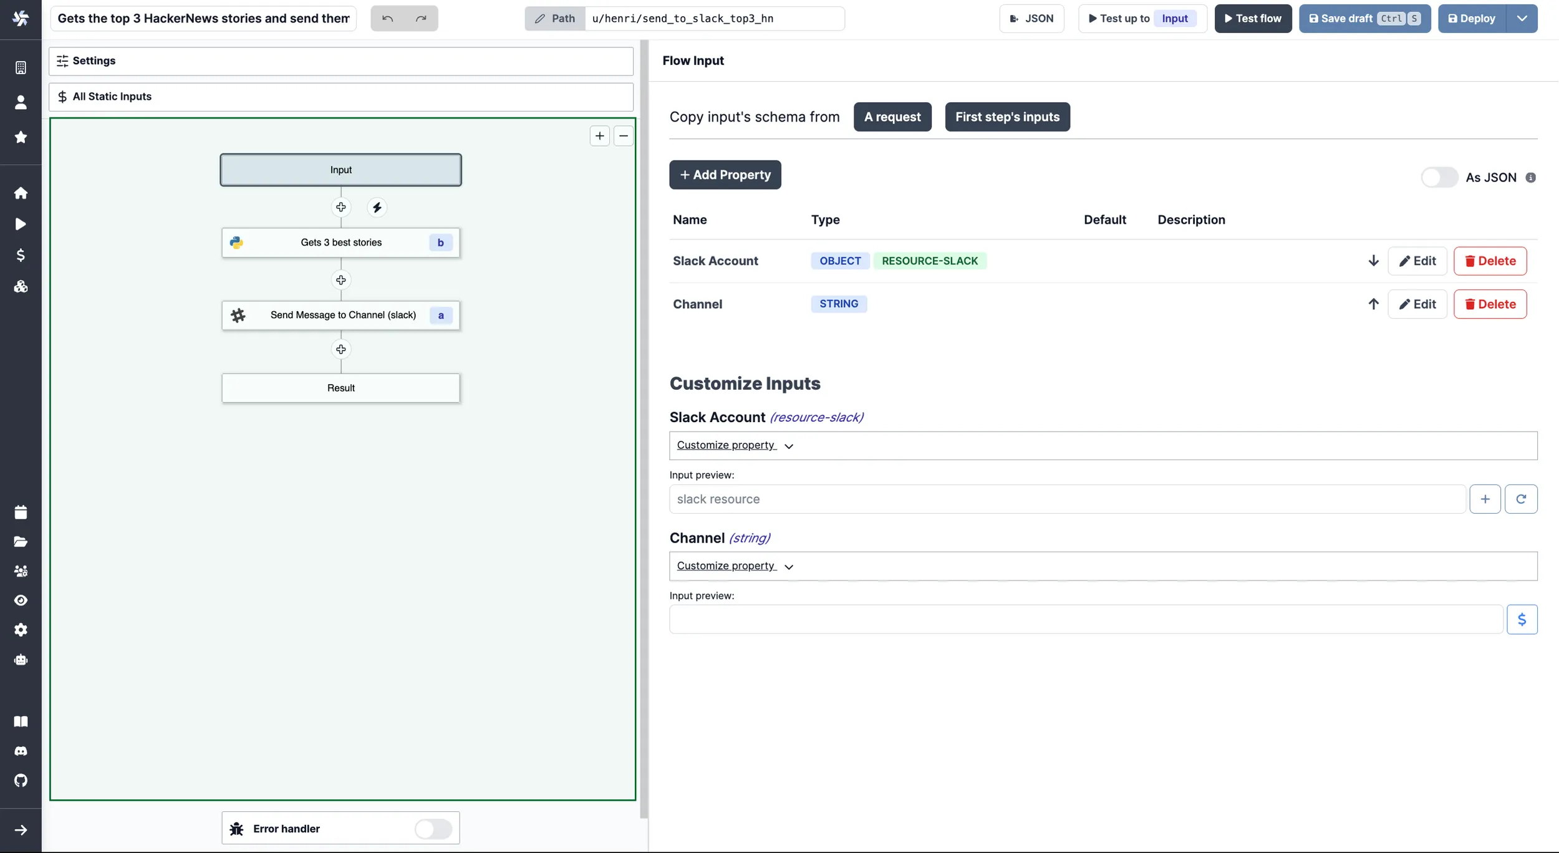Click the refresh icon next to slack resource preview
The height and width of the screenshot is (853, 1559).
tap(1520, 499)
